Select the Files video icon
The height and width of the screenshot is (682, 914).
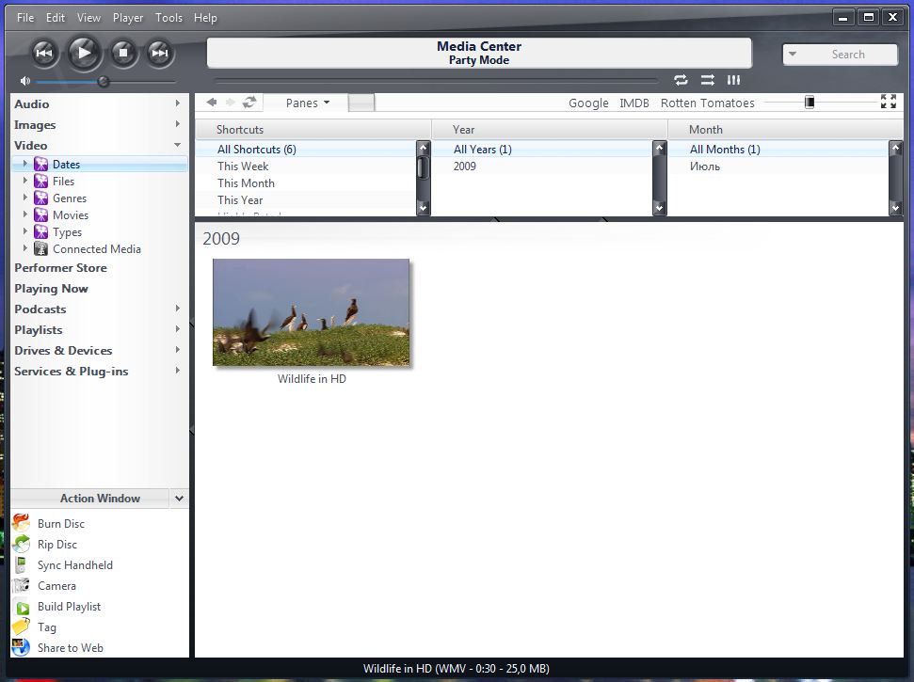click(40, 182)
